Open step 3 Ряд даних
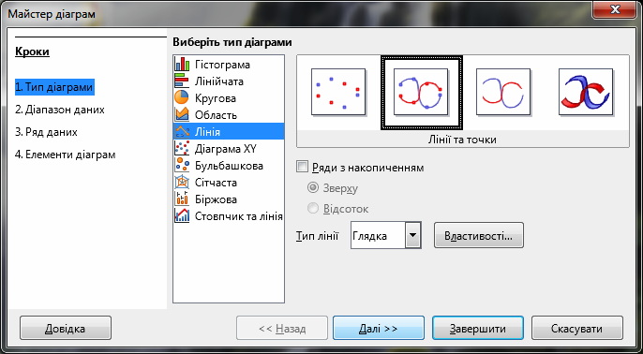Screen dimensions: 643x354 (x=46, y=132)
